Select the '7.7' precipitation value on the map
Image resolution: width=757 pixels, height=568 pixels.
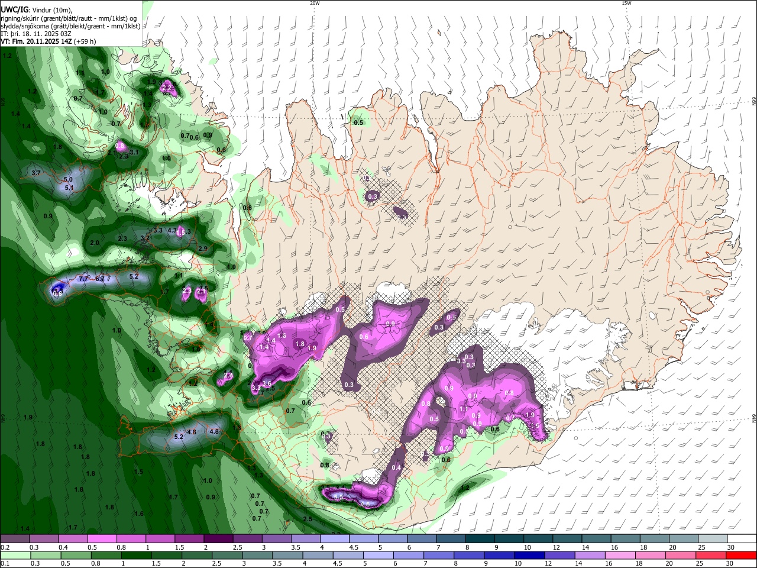(83, 279)
